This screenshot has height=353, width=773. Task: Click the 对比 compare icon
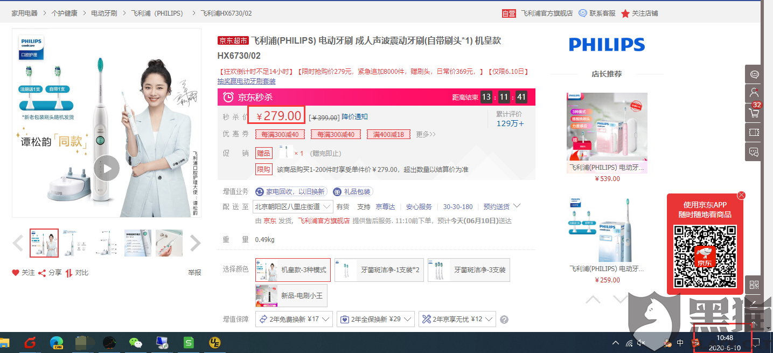pyautogui.click(x=76, y=273)
